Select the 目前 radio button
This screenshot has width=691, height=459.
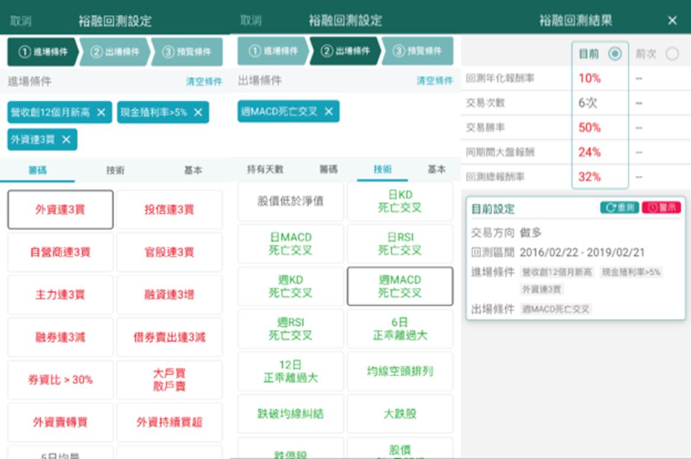pyautogui.click(x=615, y=54)
